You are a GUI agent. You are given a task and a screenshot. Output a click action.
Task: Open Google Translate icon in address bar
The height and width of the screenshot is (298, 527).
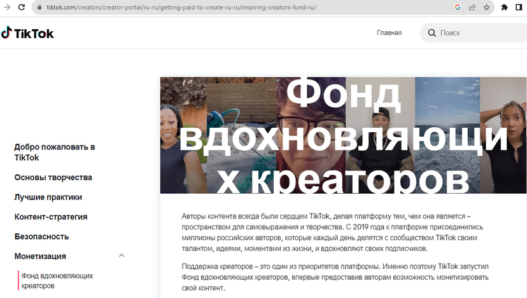click(458, 7)
